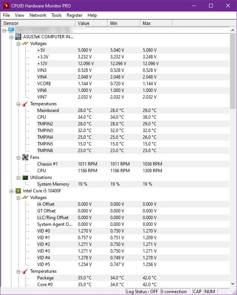The height and width of the screenshot is (295, 237).
Task: Select the +3.3V voltage row
Action: 133,57
